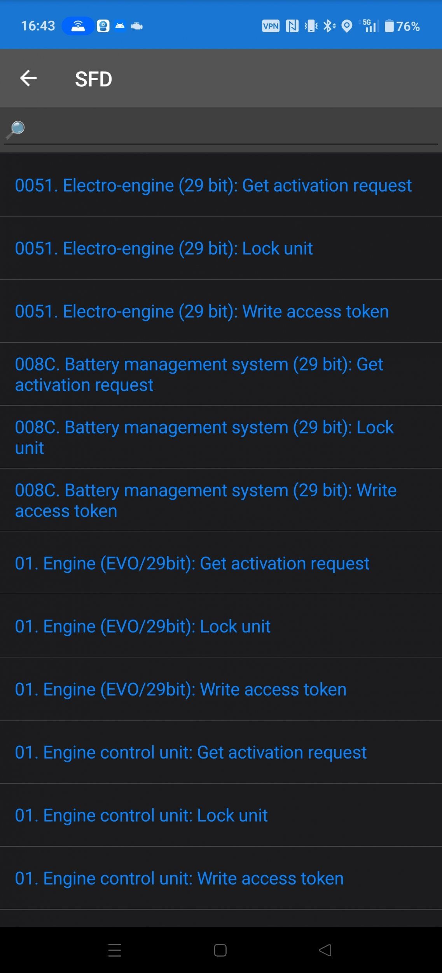
Task: Tap the magnifying glass search icon
Action: pos(16,129)
